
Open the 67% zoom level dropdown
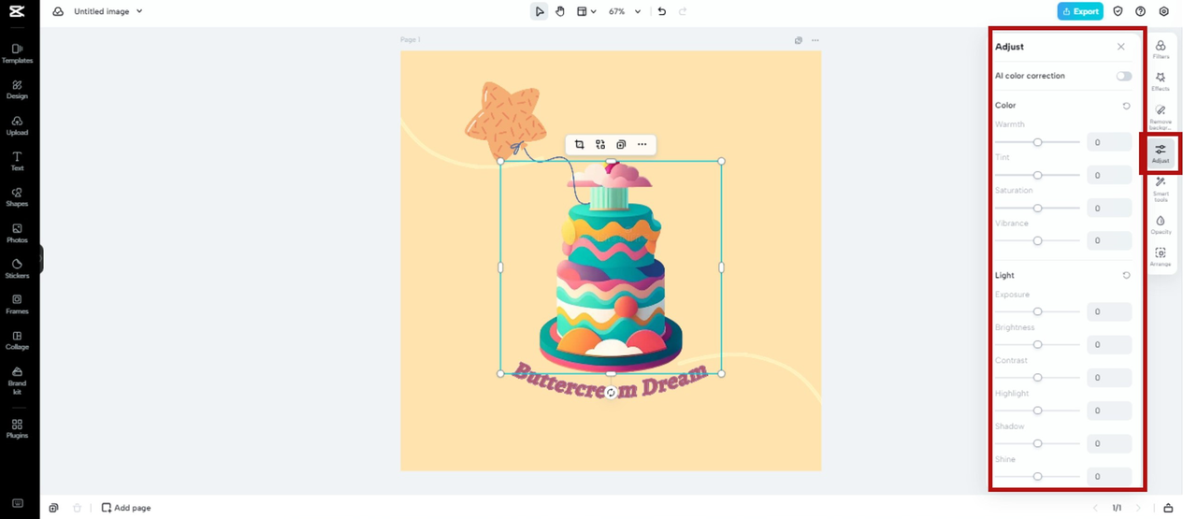click(x=626, y=11)
